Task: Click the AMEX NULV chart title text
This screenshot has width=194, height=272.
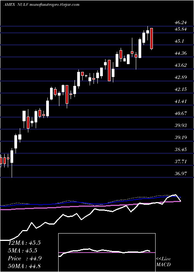Action: tap(42, 5)
